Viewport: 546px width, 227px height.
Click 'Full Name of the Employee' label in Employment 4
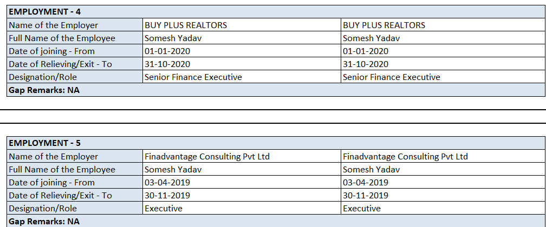(x=62, y=38)
